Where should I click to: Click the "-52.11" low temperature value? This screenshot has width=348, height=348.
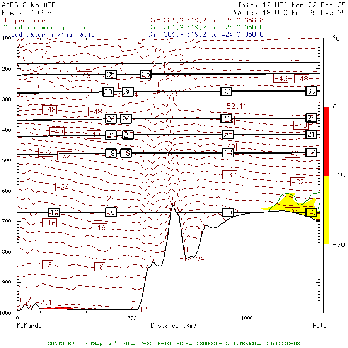coord(235,106)
